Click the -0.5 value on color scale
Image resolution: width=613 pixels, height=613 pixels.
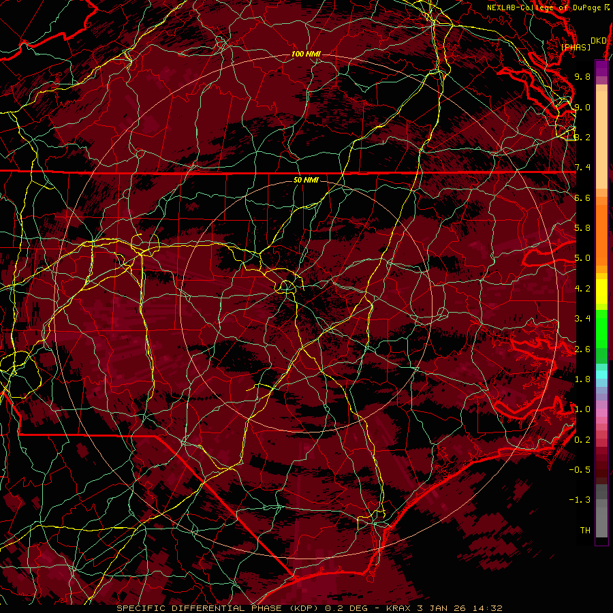pyautogui.click(x=580, y=470)
